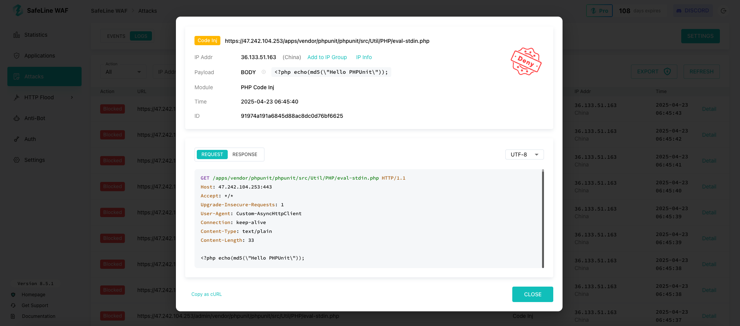Open Detail for the 06:45:41 log row
Viewport: 740px width, 326px height.
709,161
